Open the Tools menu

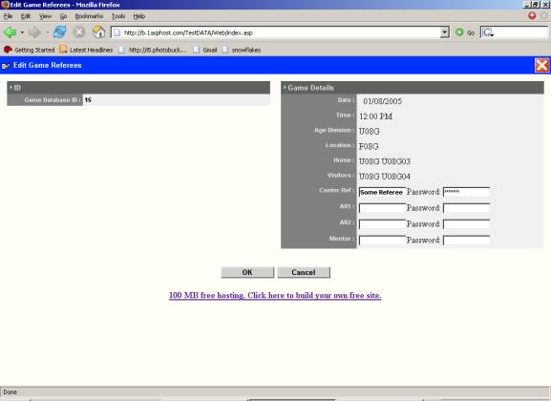point(118,16)
